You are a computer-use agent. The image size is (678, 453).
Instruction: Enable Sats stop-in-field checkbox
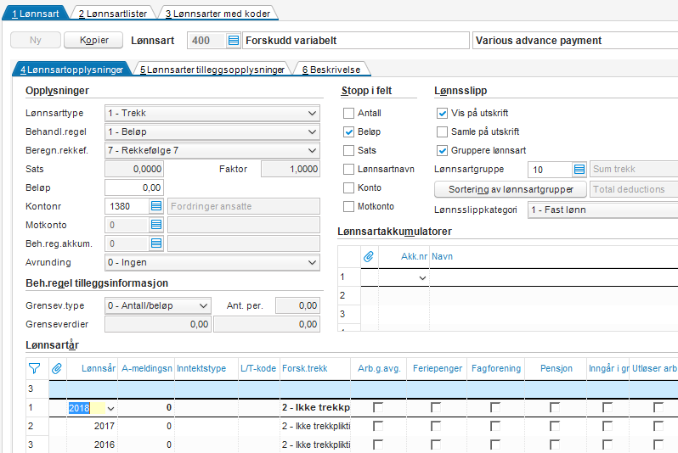click(x=348, y=150)
